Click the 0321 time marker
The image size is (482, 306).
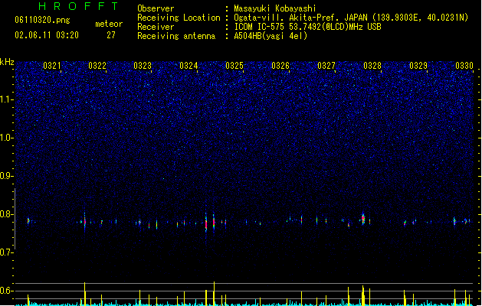click(x=52, y=66)
